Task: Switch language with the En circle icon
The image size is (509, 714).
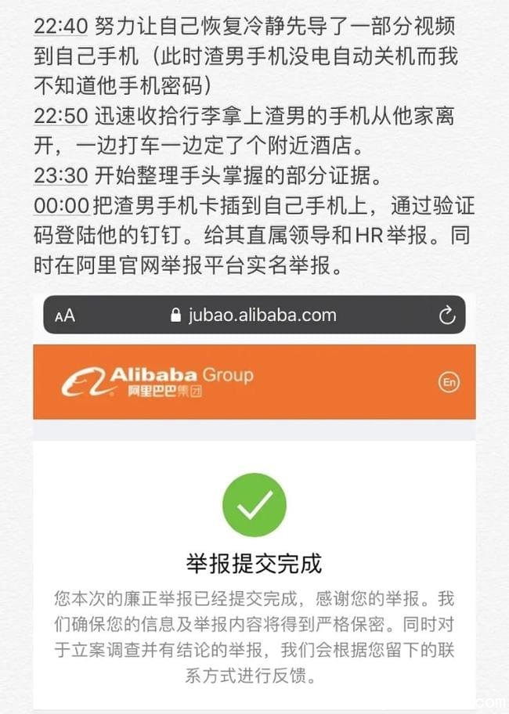Action: coord(449,382)
